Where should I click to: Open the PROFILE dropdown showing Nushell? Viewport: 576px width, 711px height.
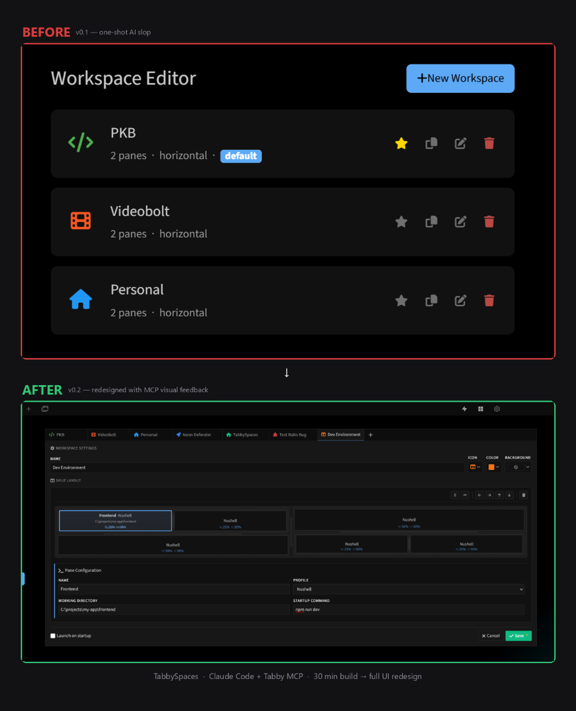pos(408,589)
